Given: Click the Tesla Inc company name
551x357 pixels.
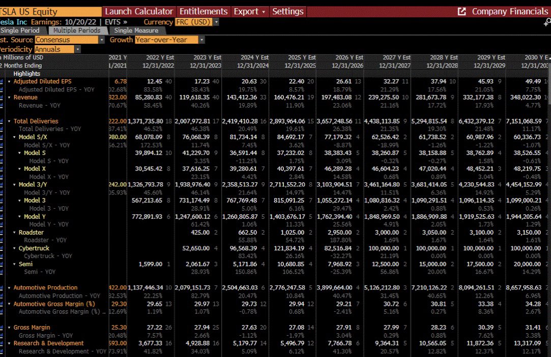Looking at the screenshot, I should [x=13, y=22].
